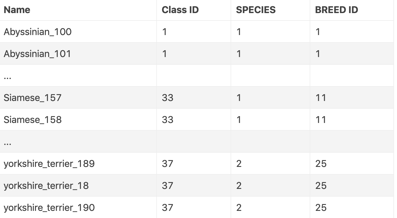The width and height of the screenshot is (397, 218).
Task: Select BREED ID value in Siamese_158 row
Action: (321, 120)
